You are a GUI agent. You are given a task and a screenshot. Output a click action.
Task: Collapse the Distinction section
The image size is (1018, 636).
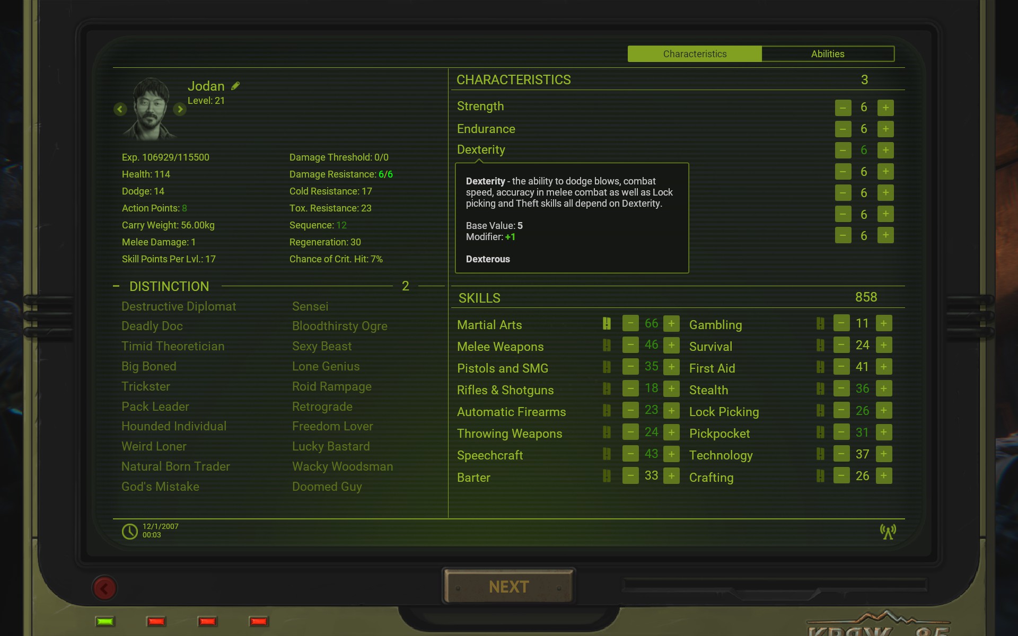pos(116,286)
